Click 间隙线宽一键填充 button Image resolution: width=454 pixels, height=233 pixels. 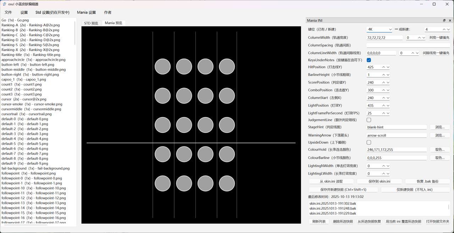(x=436, y=53)
